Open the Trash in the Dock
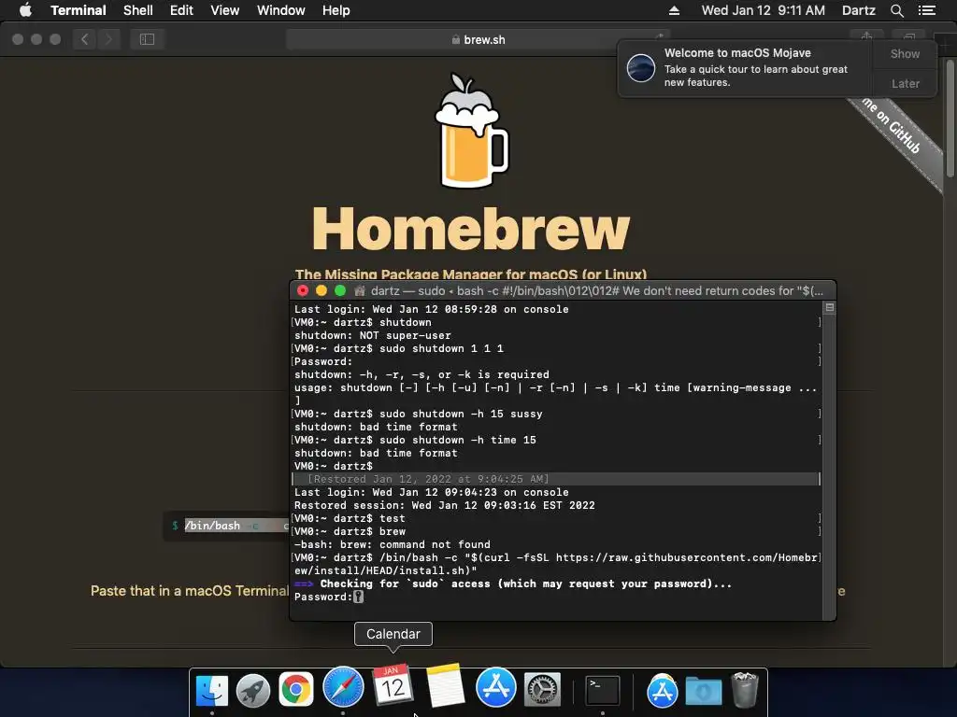 point(745,690)
